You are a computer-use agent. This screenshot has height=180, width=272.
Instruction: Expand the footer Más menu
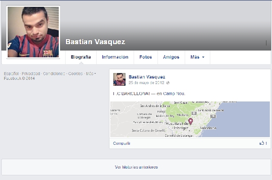coord(91,73)
